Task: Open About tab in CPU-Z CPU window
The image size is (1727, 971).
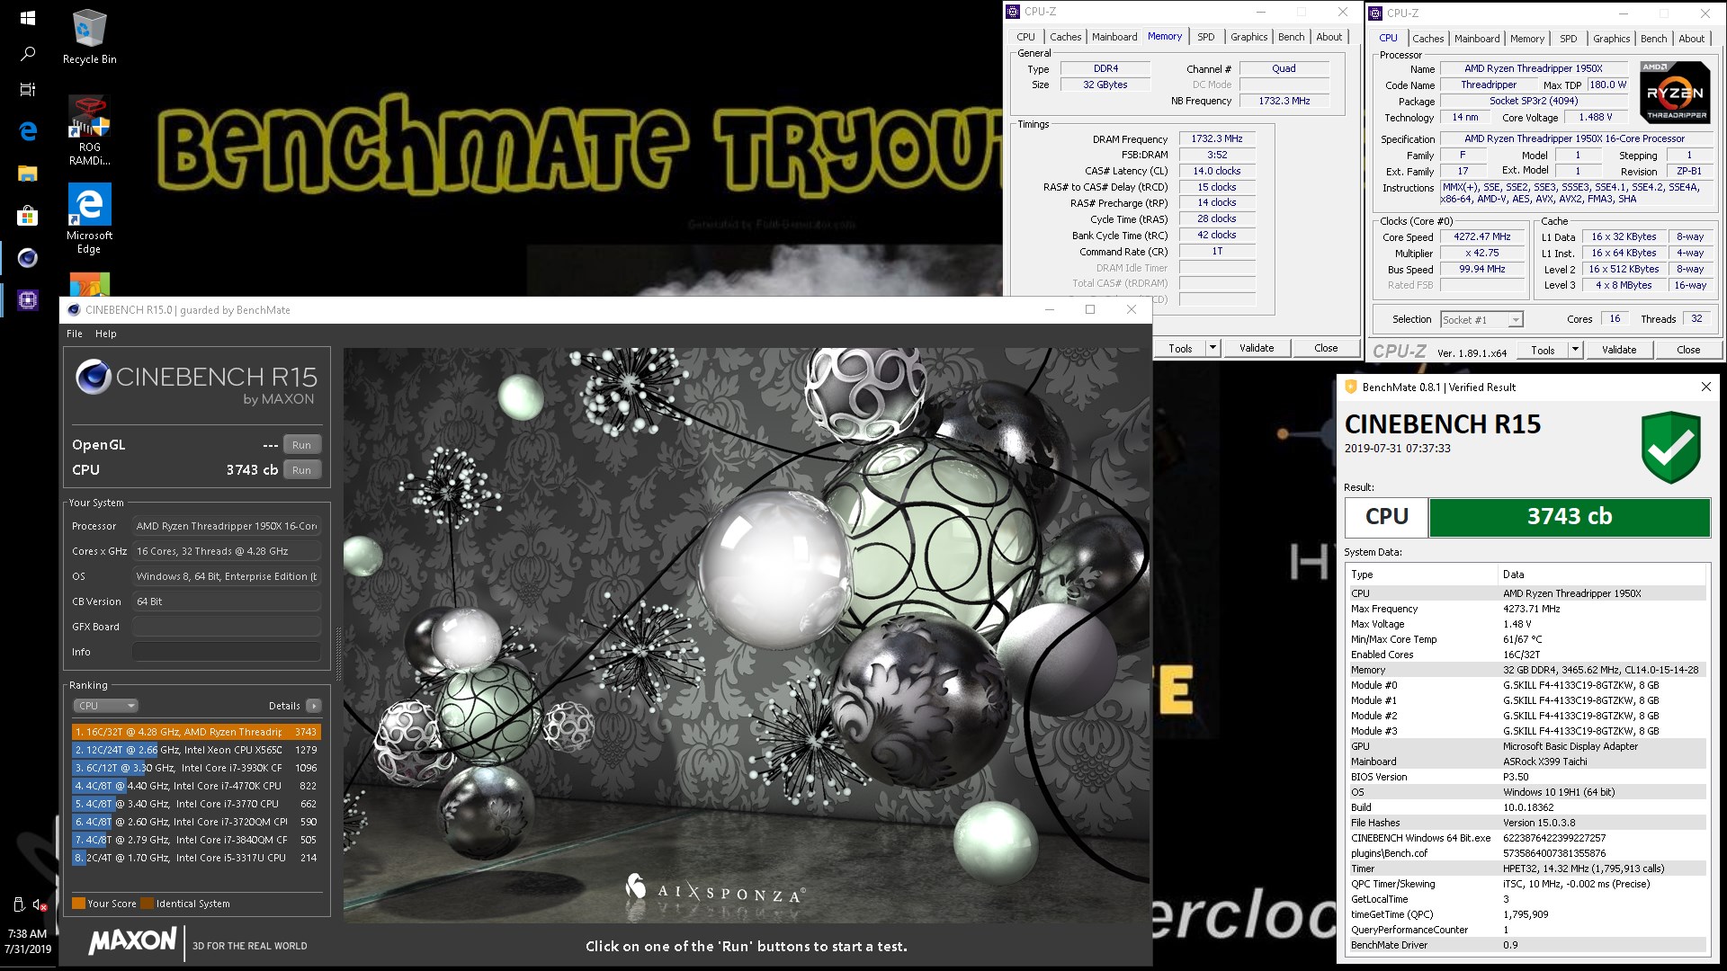Action: tap(1691, 39)
